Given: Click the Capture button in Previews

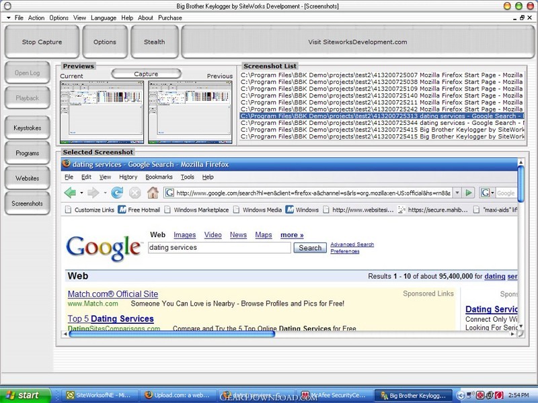Looking at the screenshot, I should click(x=146, y=74).
